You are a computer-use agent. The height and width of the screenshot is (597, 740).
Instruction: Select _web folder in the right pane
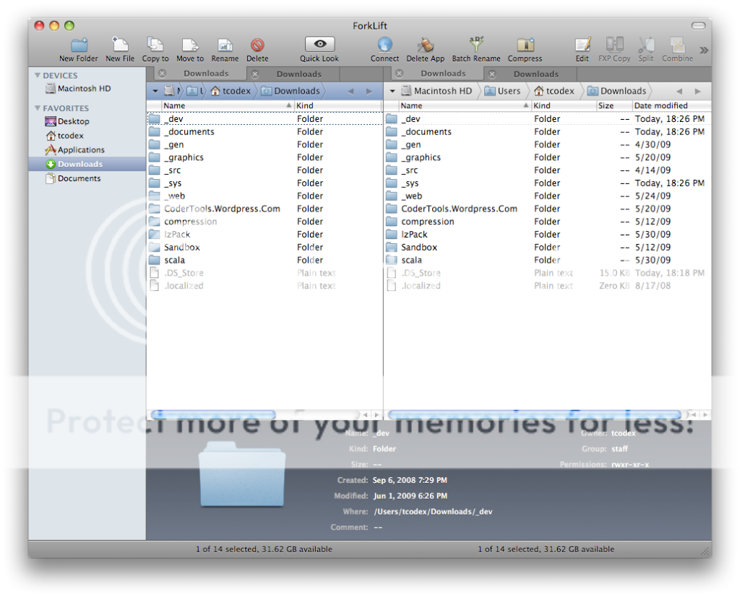coord(548,196)
